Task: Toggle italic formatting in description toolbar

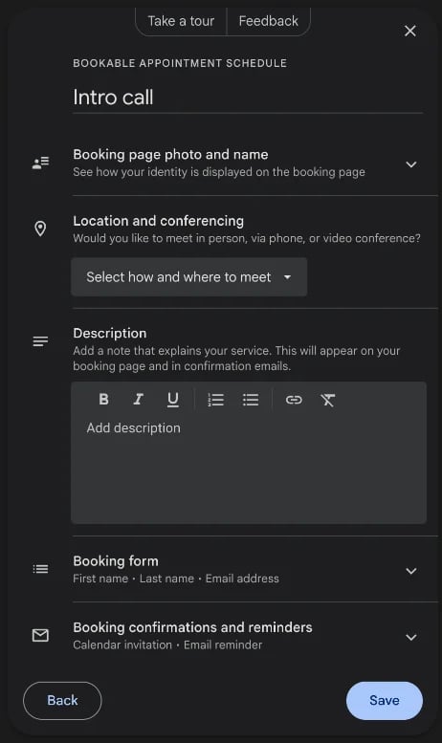Action: click(x=138, y=400)
